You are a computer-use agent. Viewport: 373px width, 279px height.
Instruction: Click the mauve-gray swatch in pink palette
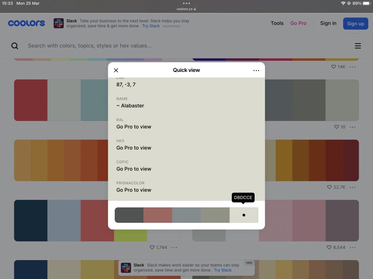[x=342, y=221]
